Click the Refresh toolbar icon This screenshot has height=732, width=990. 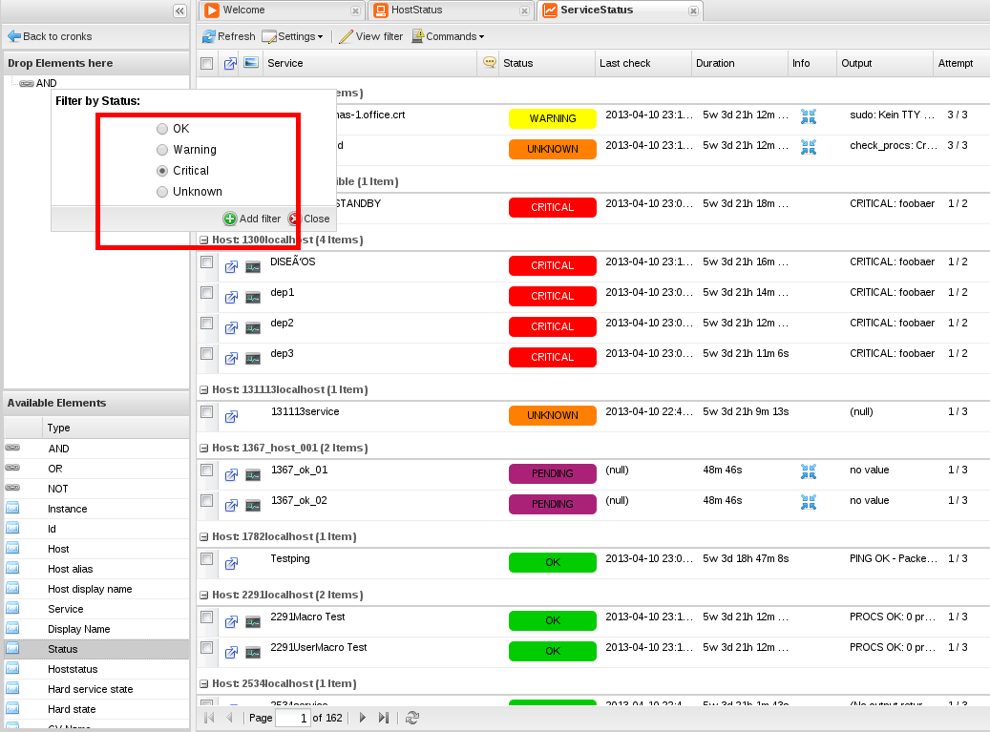(208, 36)
